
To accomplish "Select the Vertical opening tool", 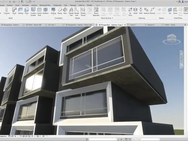I will point(146,11).
